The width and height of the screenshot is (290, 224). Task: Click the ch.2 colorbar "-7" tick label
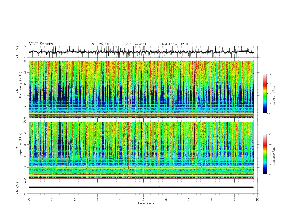tap(270, 174)
